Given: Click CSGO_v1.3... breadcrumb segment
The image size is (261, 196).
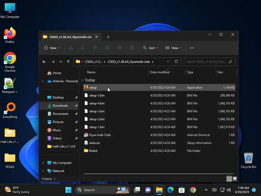Looking at the screenshot, I should (x=94, y=62).
